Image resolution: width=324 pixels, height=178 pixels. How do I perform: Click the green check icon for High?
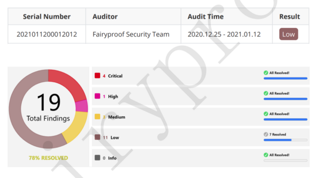click(x=266, y=93)
